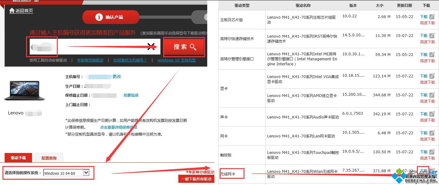
Task: Click 高速下载 for the IRST英特尔快速存储技术 driver
Action: [x=428, y=42]
